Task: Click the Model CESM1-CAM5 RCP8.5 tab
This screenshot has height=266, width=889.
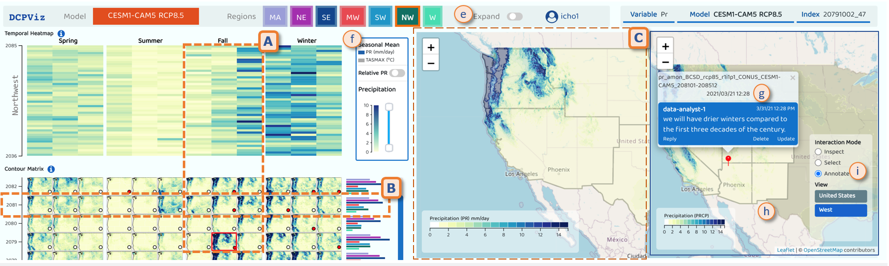Action: tap(735, 14)
